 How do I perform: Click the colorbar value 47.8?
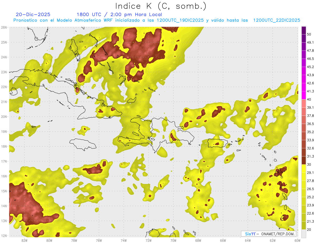pos(310,51)
